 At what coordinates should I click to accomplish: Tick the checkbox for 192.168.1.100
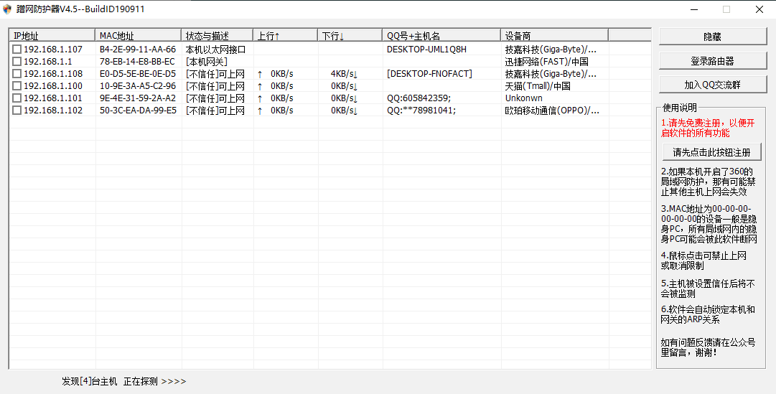[17, 86]
